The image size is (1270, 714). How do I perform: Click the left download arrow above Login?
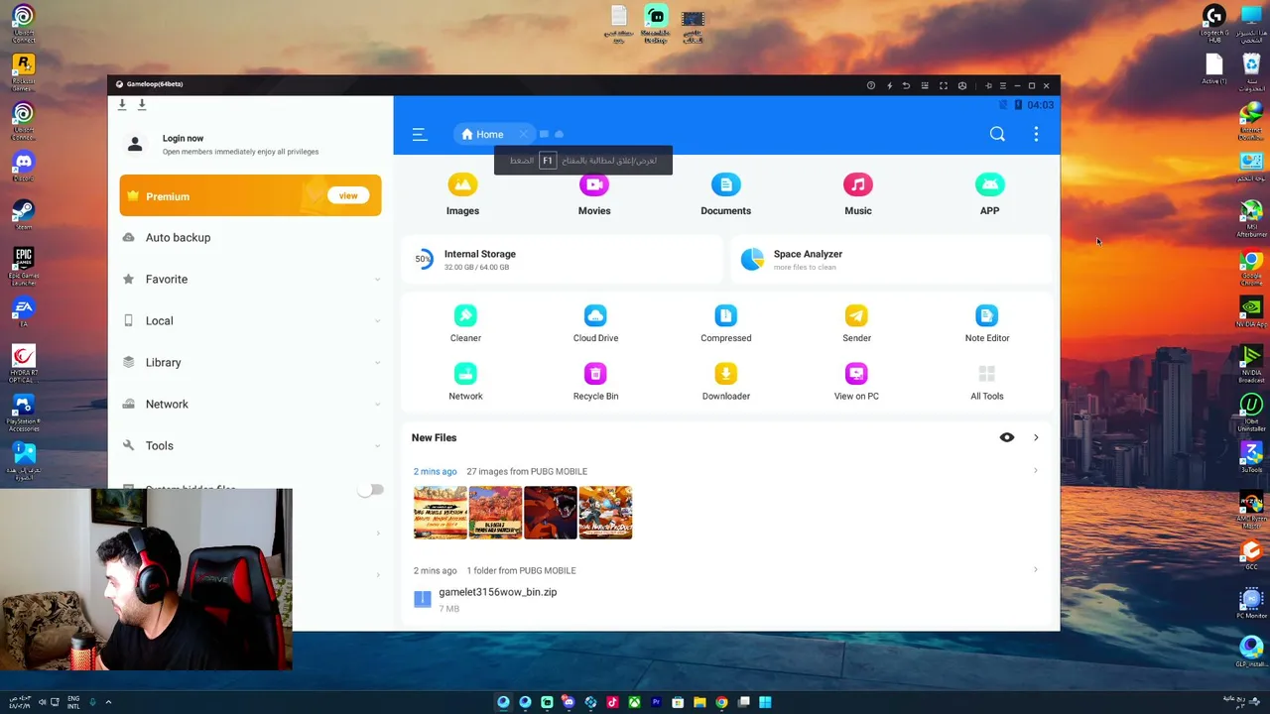(x=122, y=104)
